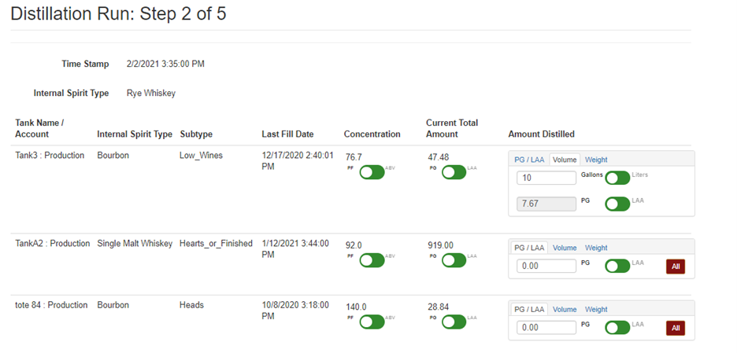Click All button for tote 84

[x=675, y=328]
